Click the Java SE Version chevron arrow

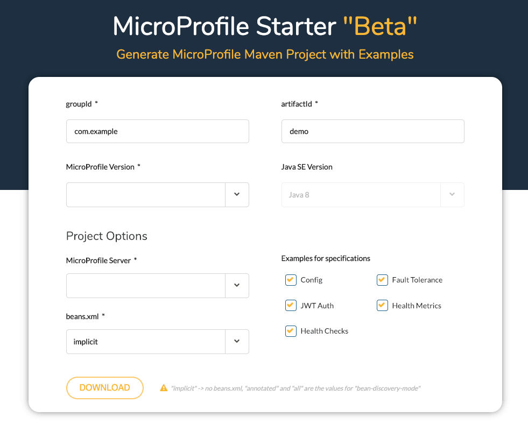(x=452, y=194)
